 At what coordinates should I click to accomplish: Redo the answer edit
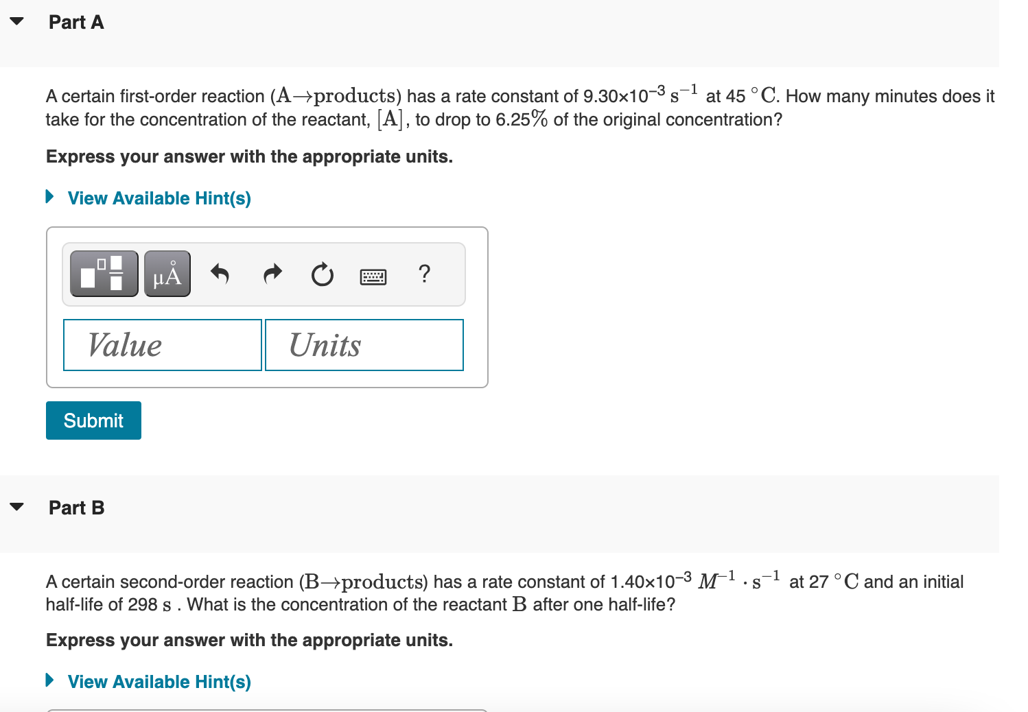pos(272,274)
